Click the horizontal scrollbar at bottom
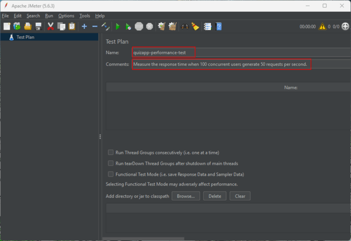This screenshot has width=351, height=241. (x=143, y=239)
